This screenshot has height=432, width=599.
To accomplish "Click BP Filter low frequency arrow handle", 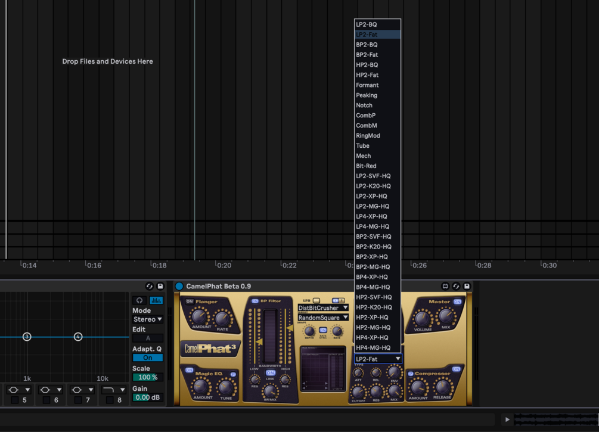I will pyautogui.click(x=259, y=342).
